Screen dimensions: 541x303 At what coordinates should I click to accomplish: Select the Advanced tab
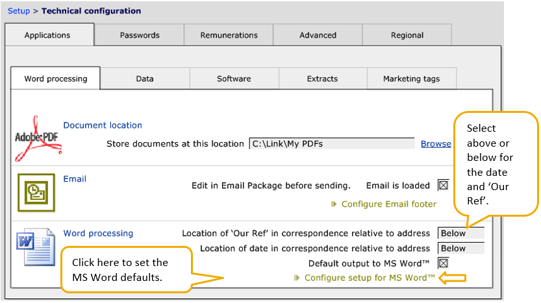(x=318, y=35)
